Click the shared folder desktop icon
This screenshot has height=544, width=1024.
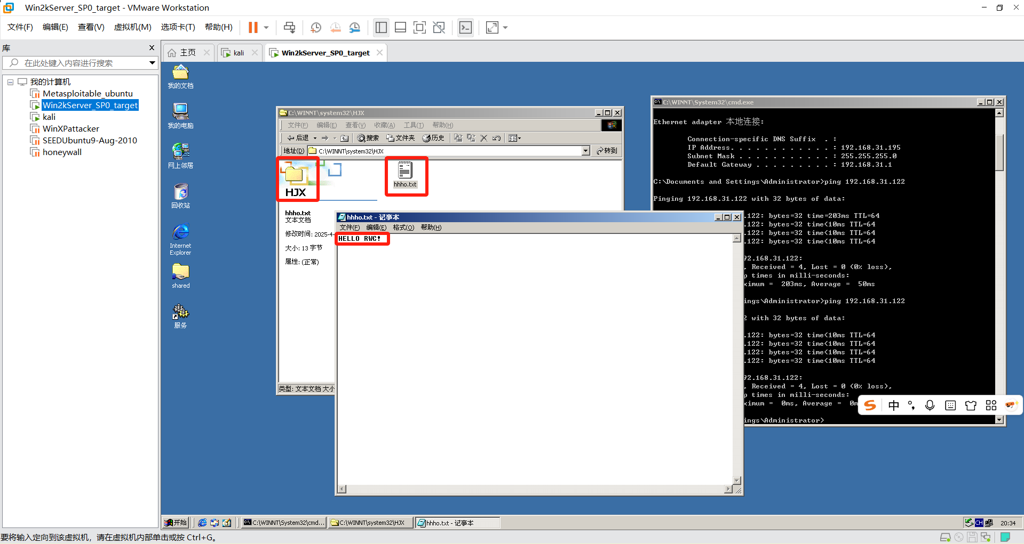coord(180,275)
